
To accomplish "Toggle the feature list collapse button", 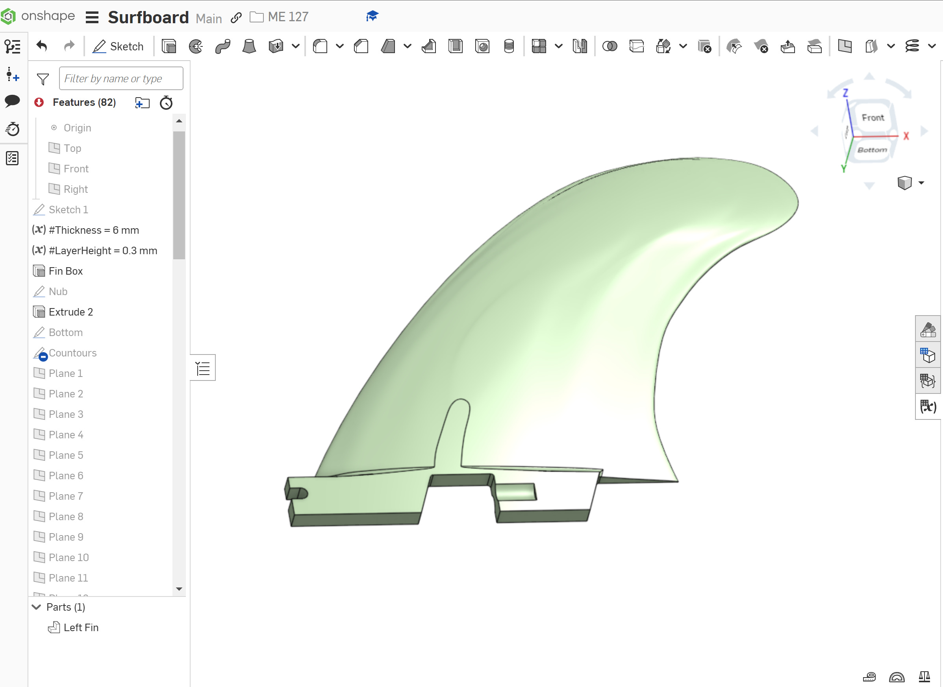I will click(203, 368).
